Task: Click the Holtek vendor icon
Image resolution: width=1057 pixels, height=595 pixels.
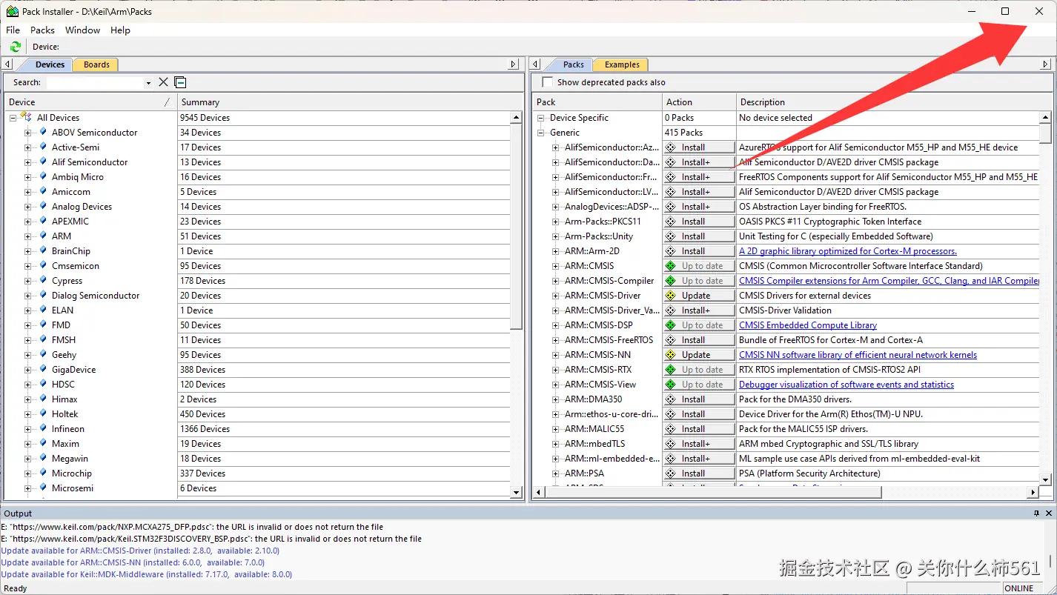Action: click(x=43, y=413)
